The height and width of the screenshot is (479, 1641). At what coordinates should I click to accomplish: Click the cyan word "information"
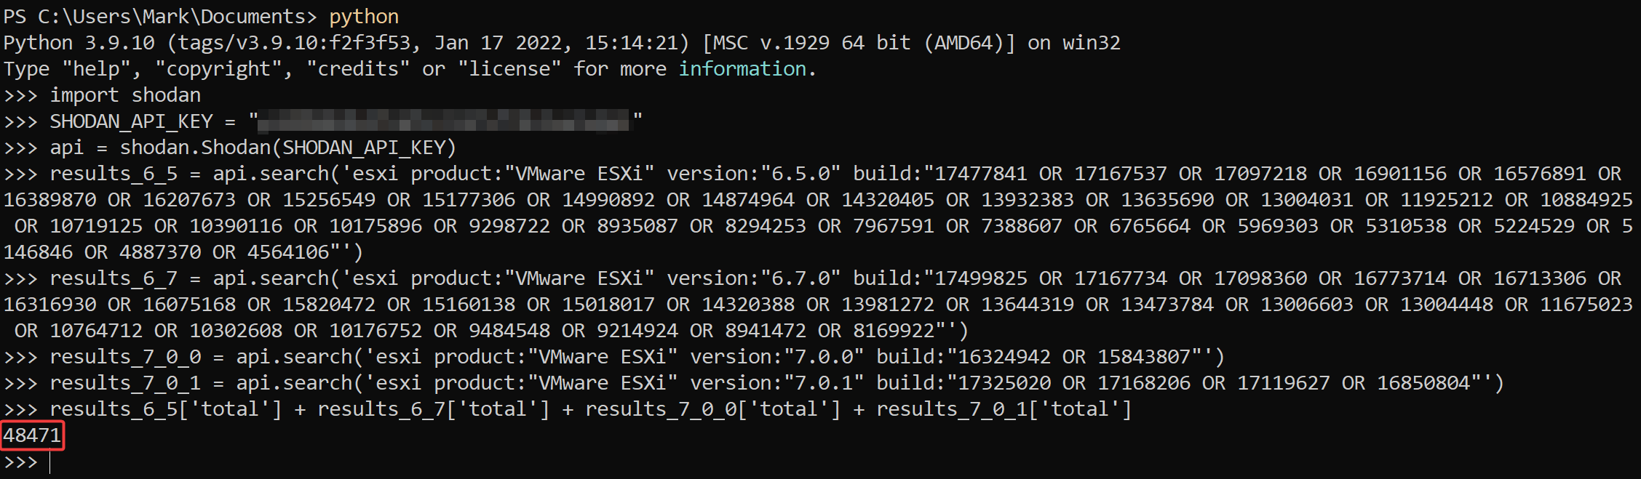point(742,69)
